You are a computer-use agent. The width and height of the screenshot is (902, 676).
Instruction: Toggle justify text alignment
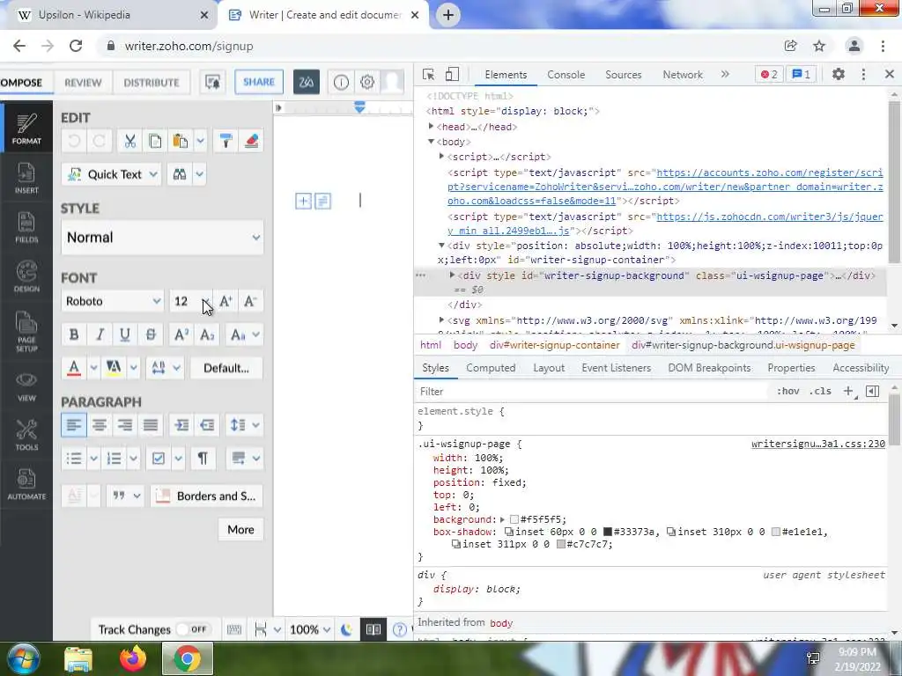click(x=151, y=425)
